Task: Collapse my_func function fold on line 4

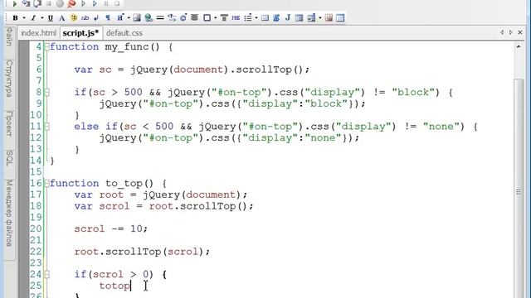Action: coord(46,46)
